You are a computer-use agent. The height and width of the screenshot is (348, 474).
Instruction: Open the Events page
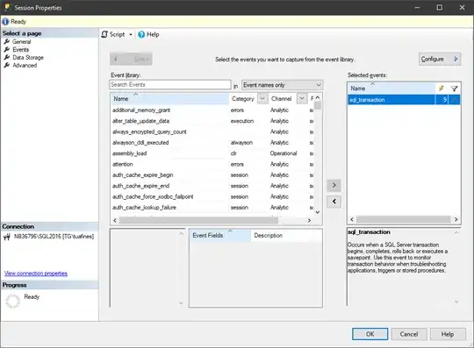coord(20,49)
